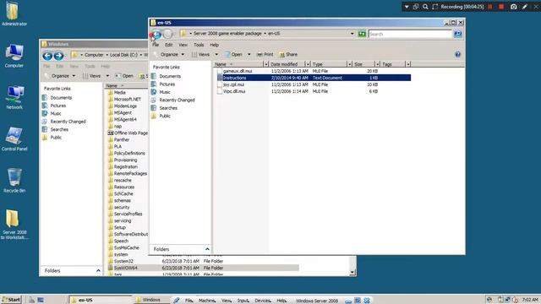This screenshot has height=304, width=541.
Task: Click the magnifier icon in recorder bar
Action: 425,7
